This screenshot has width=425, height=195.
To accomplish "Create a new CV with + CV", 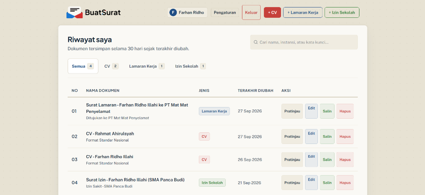I will coord(272,12).
